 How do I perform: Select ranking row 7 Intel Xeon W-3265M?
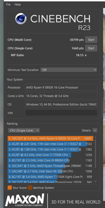coord(50,171)
